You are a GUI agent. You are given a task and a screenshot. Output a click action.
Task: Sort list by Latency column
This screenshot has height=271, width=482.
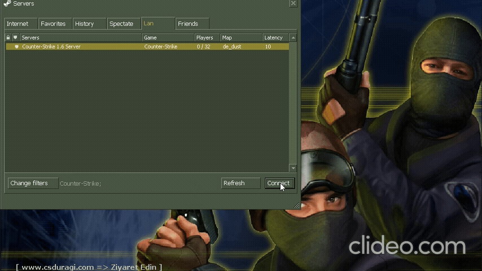[x=275, y=37]
